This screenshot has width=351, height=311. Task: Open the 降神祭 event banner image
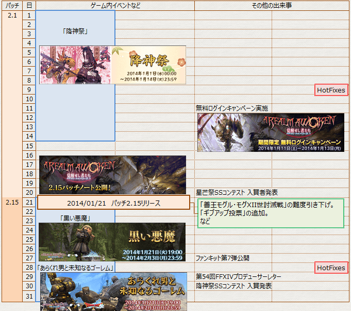pyautogui.click(x=112, y=65)
